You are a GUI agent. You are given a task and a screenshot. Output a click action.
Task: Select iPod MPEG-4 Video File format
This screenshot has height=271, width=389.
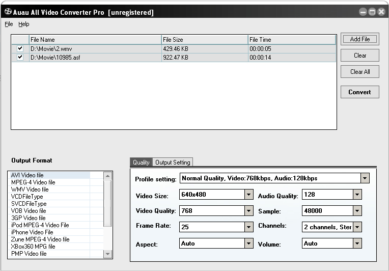[x=49, y=225]
